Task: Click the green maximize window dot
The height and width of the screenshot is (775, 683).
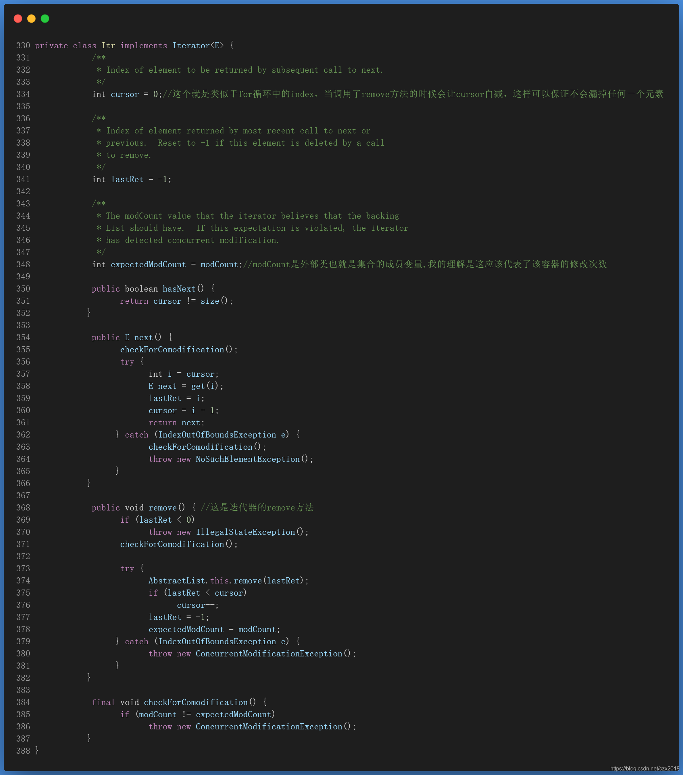Action: tap(45, 19)
